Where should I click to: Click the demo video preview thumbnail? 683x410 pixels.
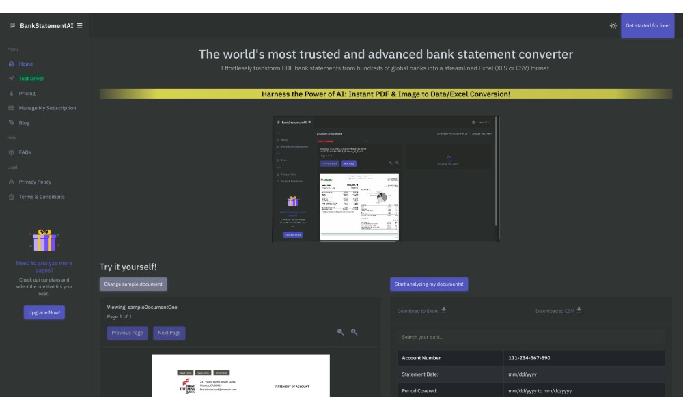(x=385, y=178)
